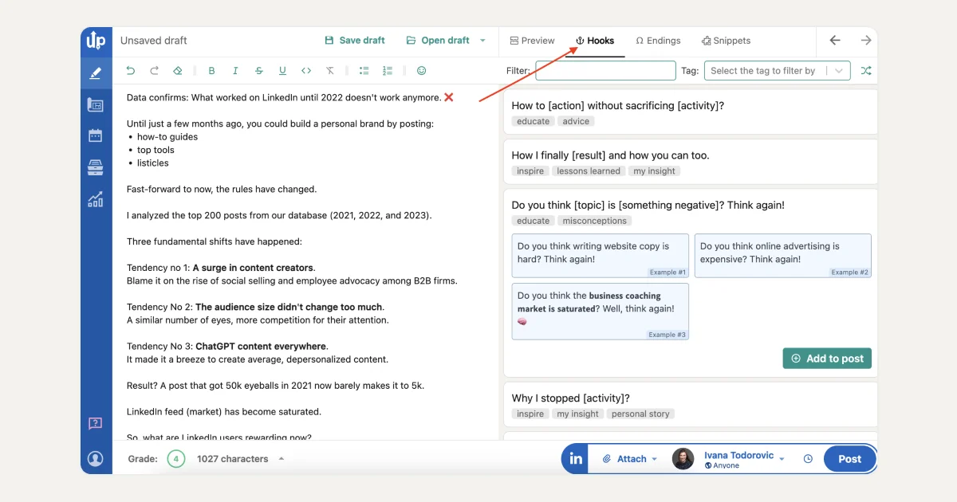Add the selected hook to post
This screenshot has width=957, height=502.
point(826,359)
